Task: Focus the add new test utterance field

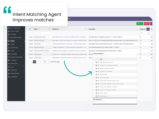Action: [x=115, y=102]
